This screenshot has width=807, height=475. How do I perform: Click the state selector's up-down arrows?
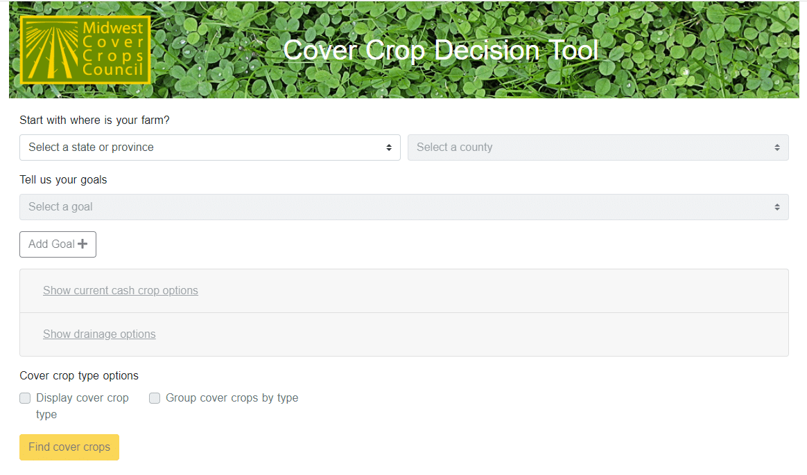coord(388,147)
